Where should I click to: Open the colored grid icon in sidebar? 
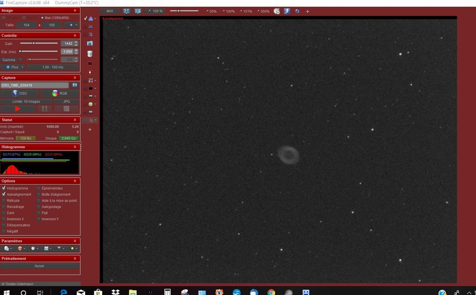coord(90,81)
